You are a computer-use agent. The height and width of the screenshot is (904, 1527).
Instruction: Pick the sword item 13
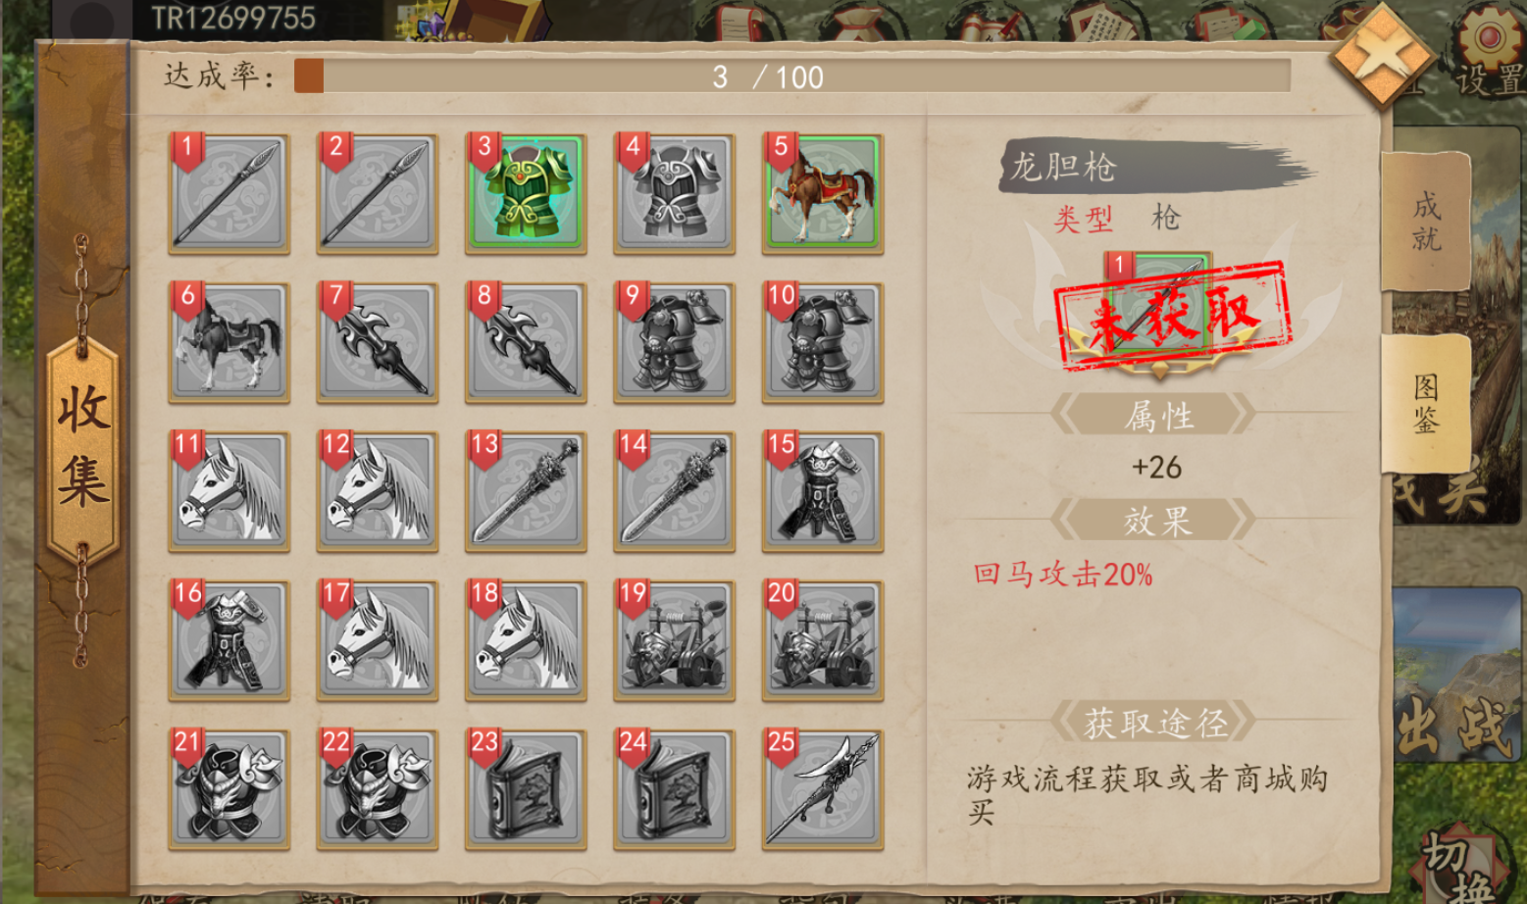[x=526, y=491]
